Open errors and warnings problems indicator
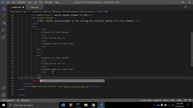This screenshot has height=108, width=193. click(x=25, y=100)
